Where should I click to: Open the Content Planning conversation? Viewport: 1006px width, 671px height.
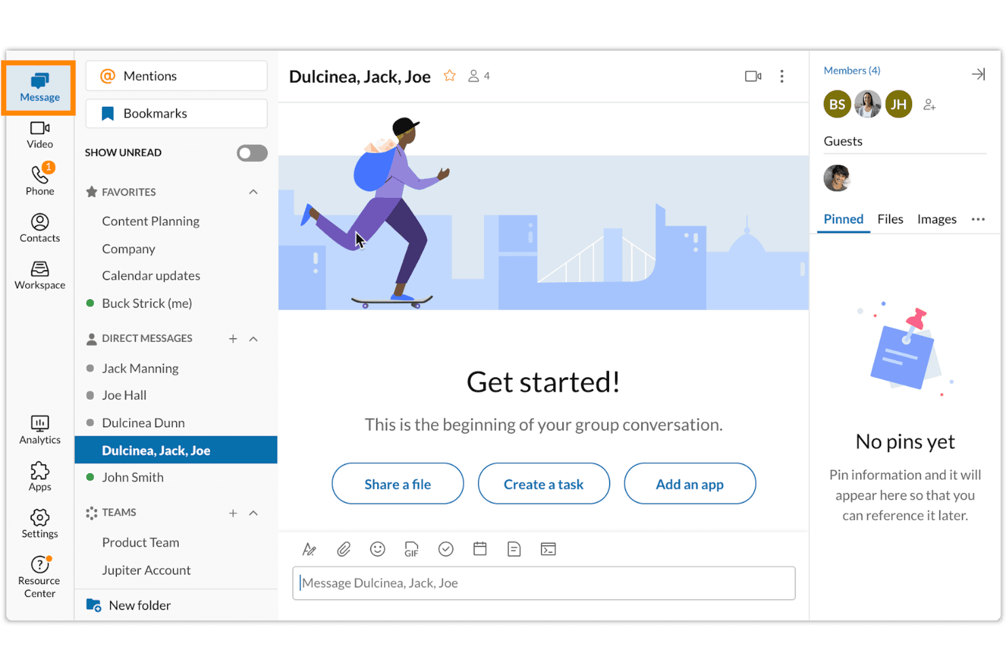coord(151,221)
